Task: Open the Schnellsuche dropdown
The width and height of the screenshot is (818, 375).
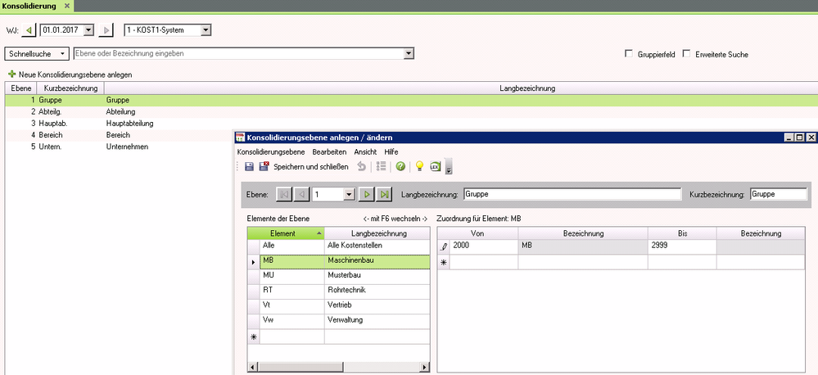Action: pos(37,54)
